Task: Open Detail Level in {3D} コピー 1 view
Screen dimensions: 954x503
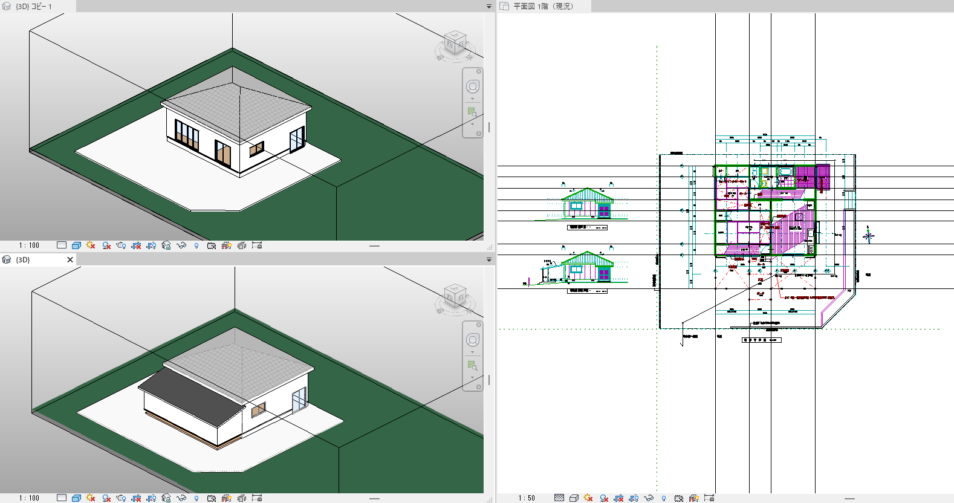Action: pos(62,245)
